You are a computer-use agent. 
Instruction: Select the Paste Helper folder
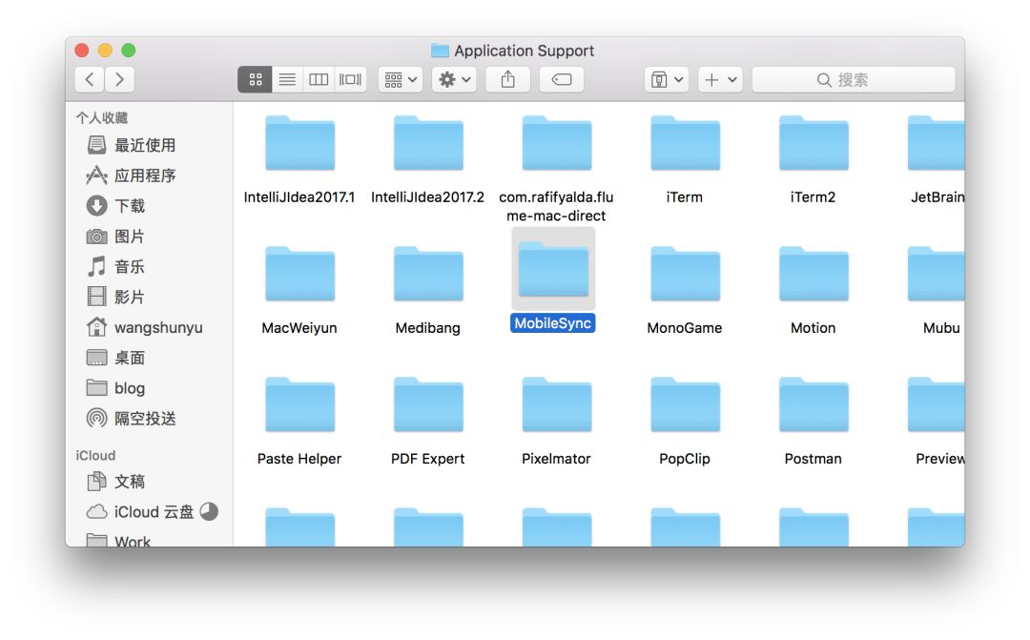point(299,422)
